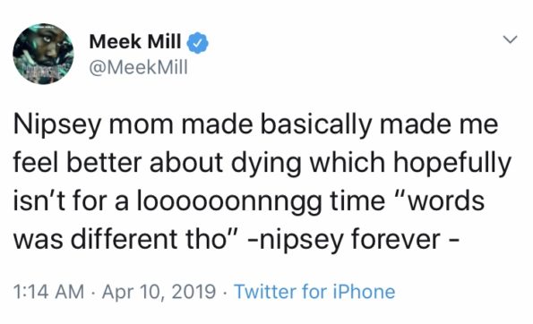Click the 1:14 AM timestamp

point(48,292)
